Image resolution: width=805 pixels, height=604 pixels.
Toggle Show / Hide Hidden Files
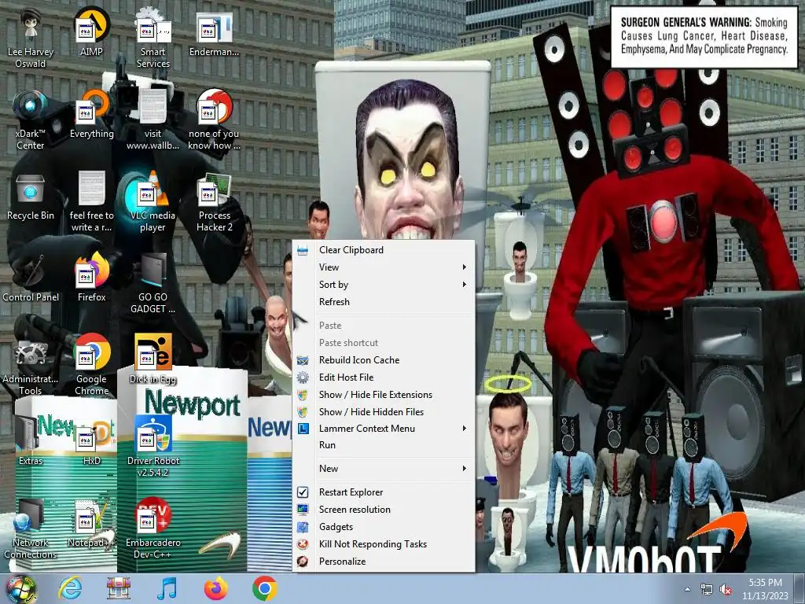pyautogui.click(x=383, y=412)
